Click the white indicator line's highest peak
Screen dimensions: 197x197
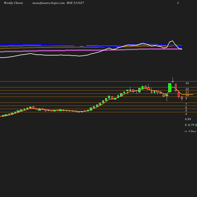(172, 41)
